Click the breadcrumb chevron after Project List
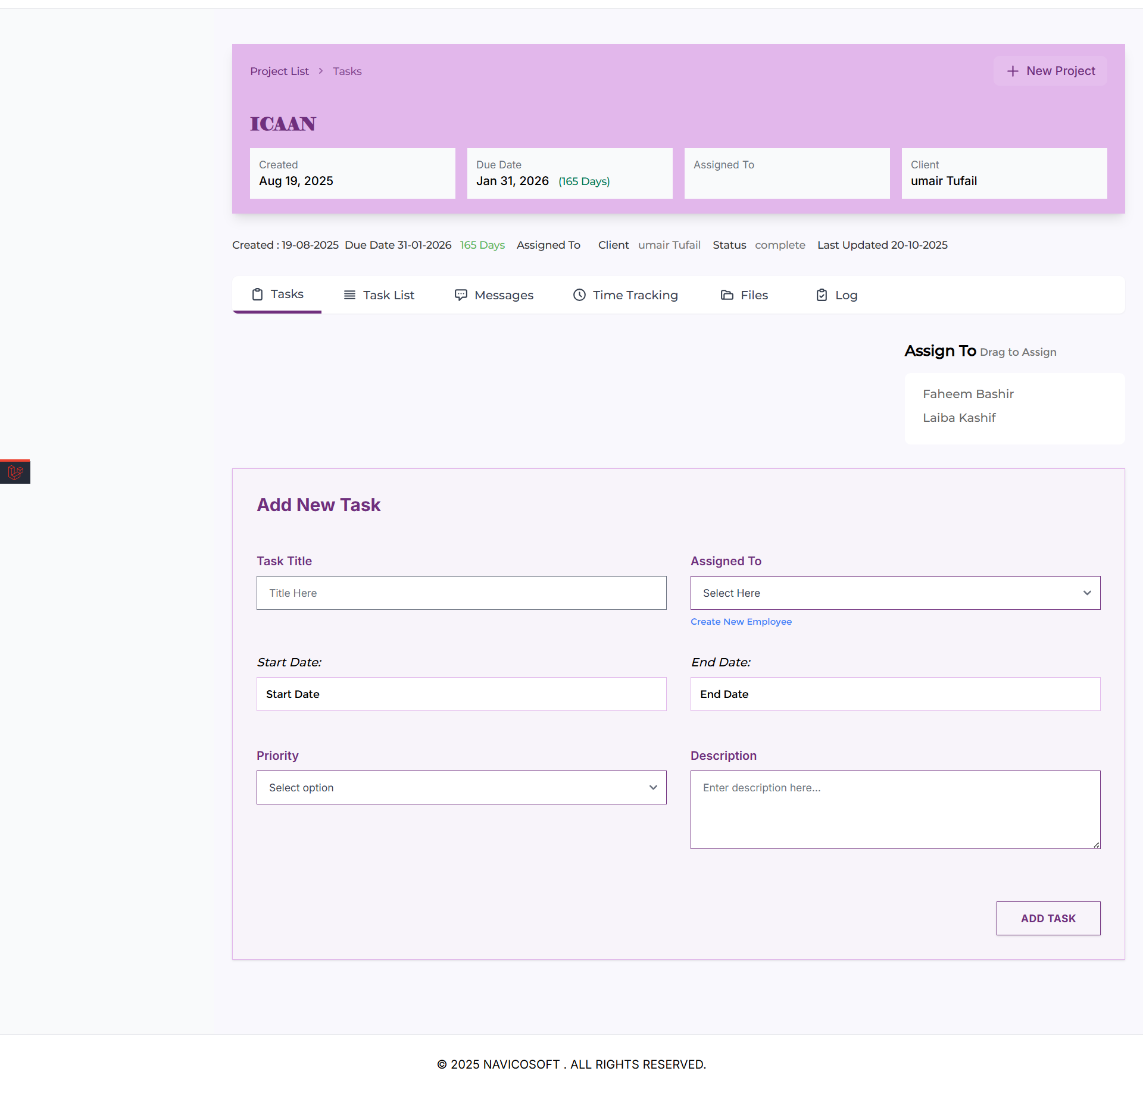This screenshot has height=1093, width=1143. [x=320, y=71]
